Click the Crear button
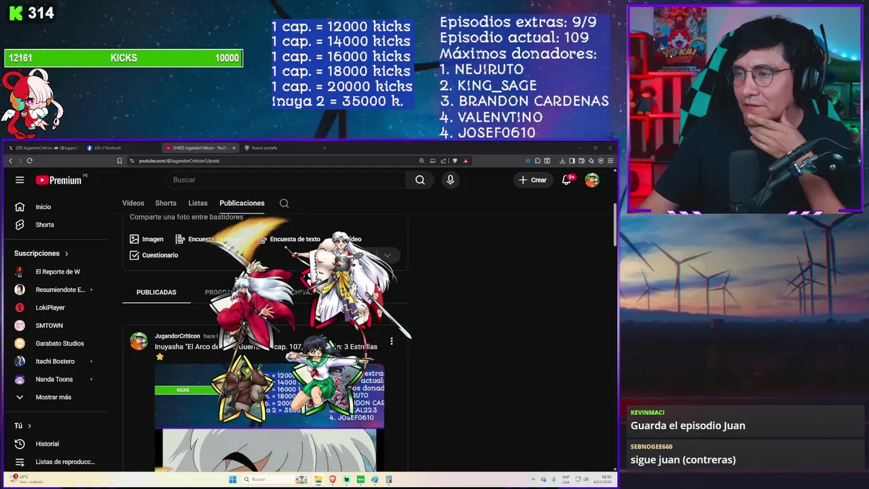The height and width of the screenshot is (489, 869). 533,180
